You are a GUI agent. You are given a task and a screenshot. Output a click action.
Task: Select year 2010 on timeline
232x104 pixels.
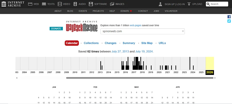click(75, 72)
